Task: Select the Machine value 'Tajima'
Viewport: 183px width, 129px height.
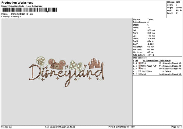Action: click(150, 19)
